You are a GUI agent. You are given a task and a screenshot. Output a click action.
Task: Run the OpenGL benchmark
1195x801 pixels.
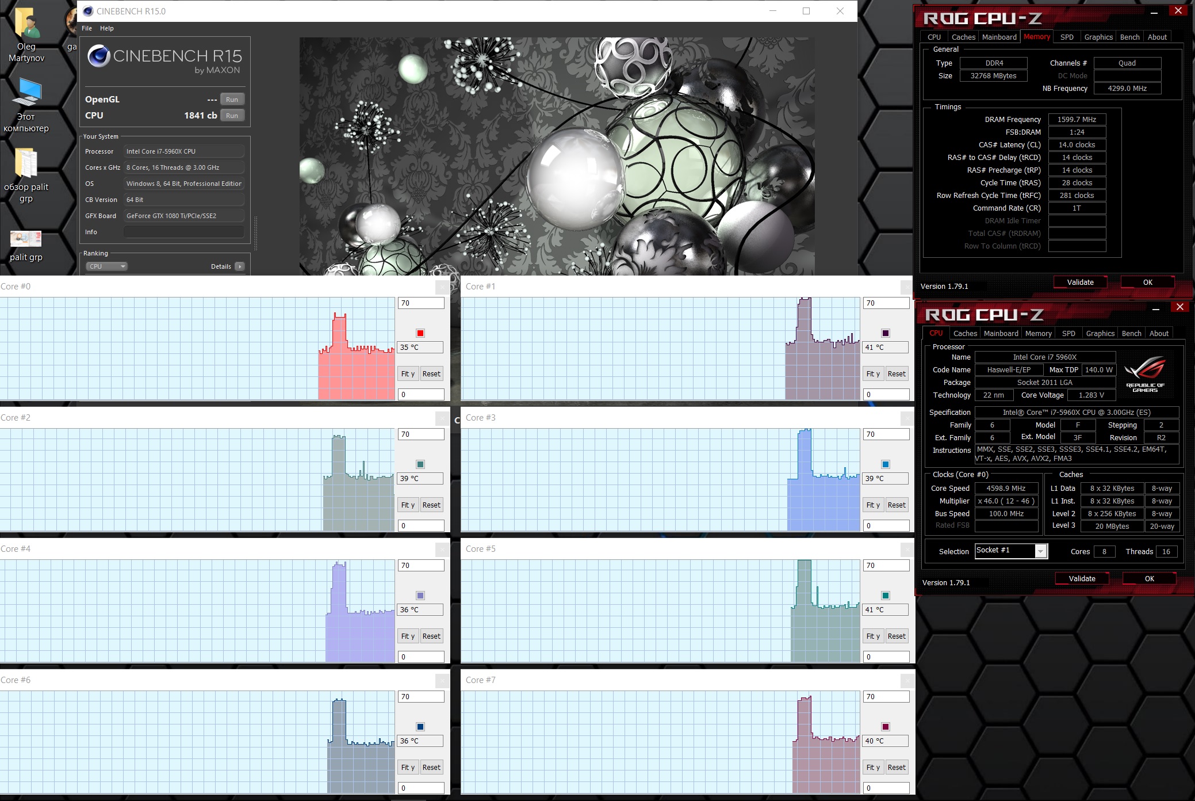coord(232,100)
